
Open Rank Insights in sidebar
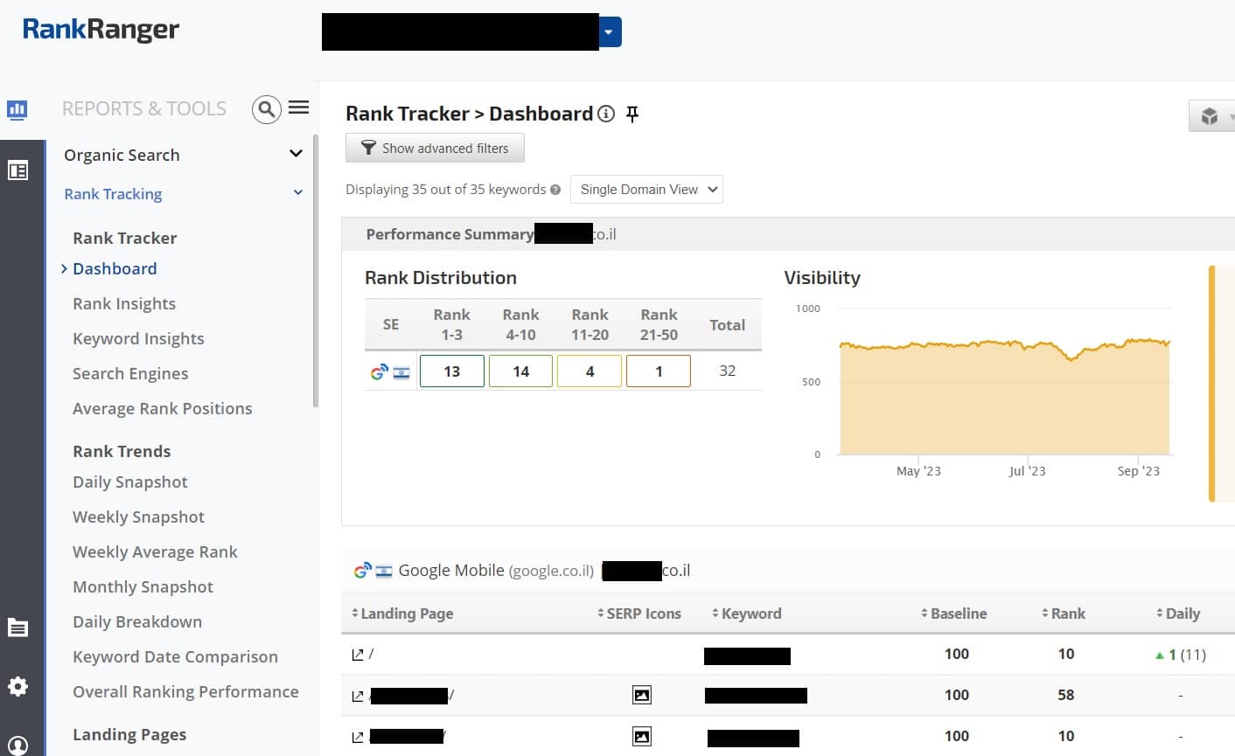124,303
